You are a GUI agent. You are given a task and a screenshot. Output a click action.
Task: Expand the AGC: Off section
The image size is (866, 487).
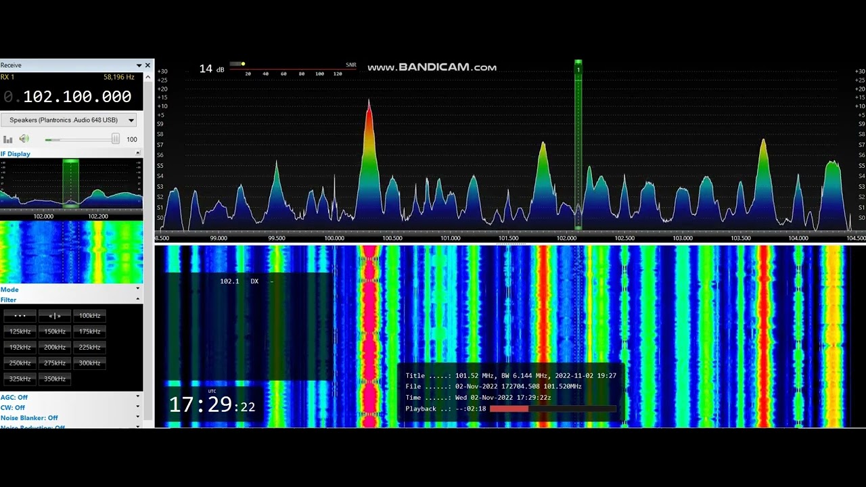pos(138,397)
